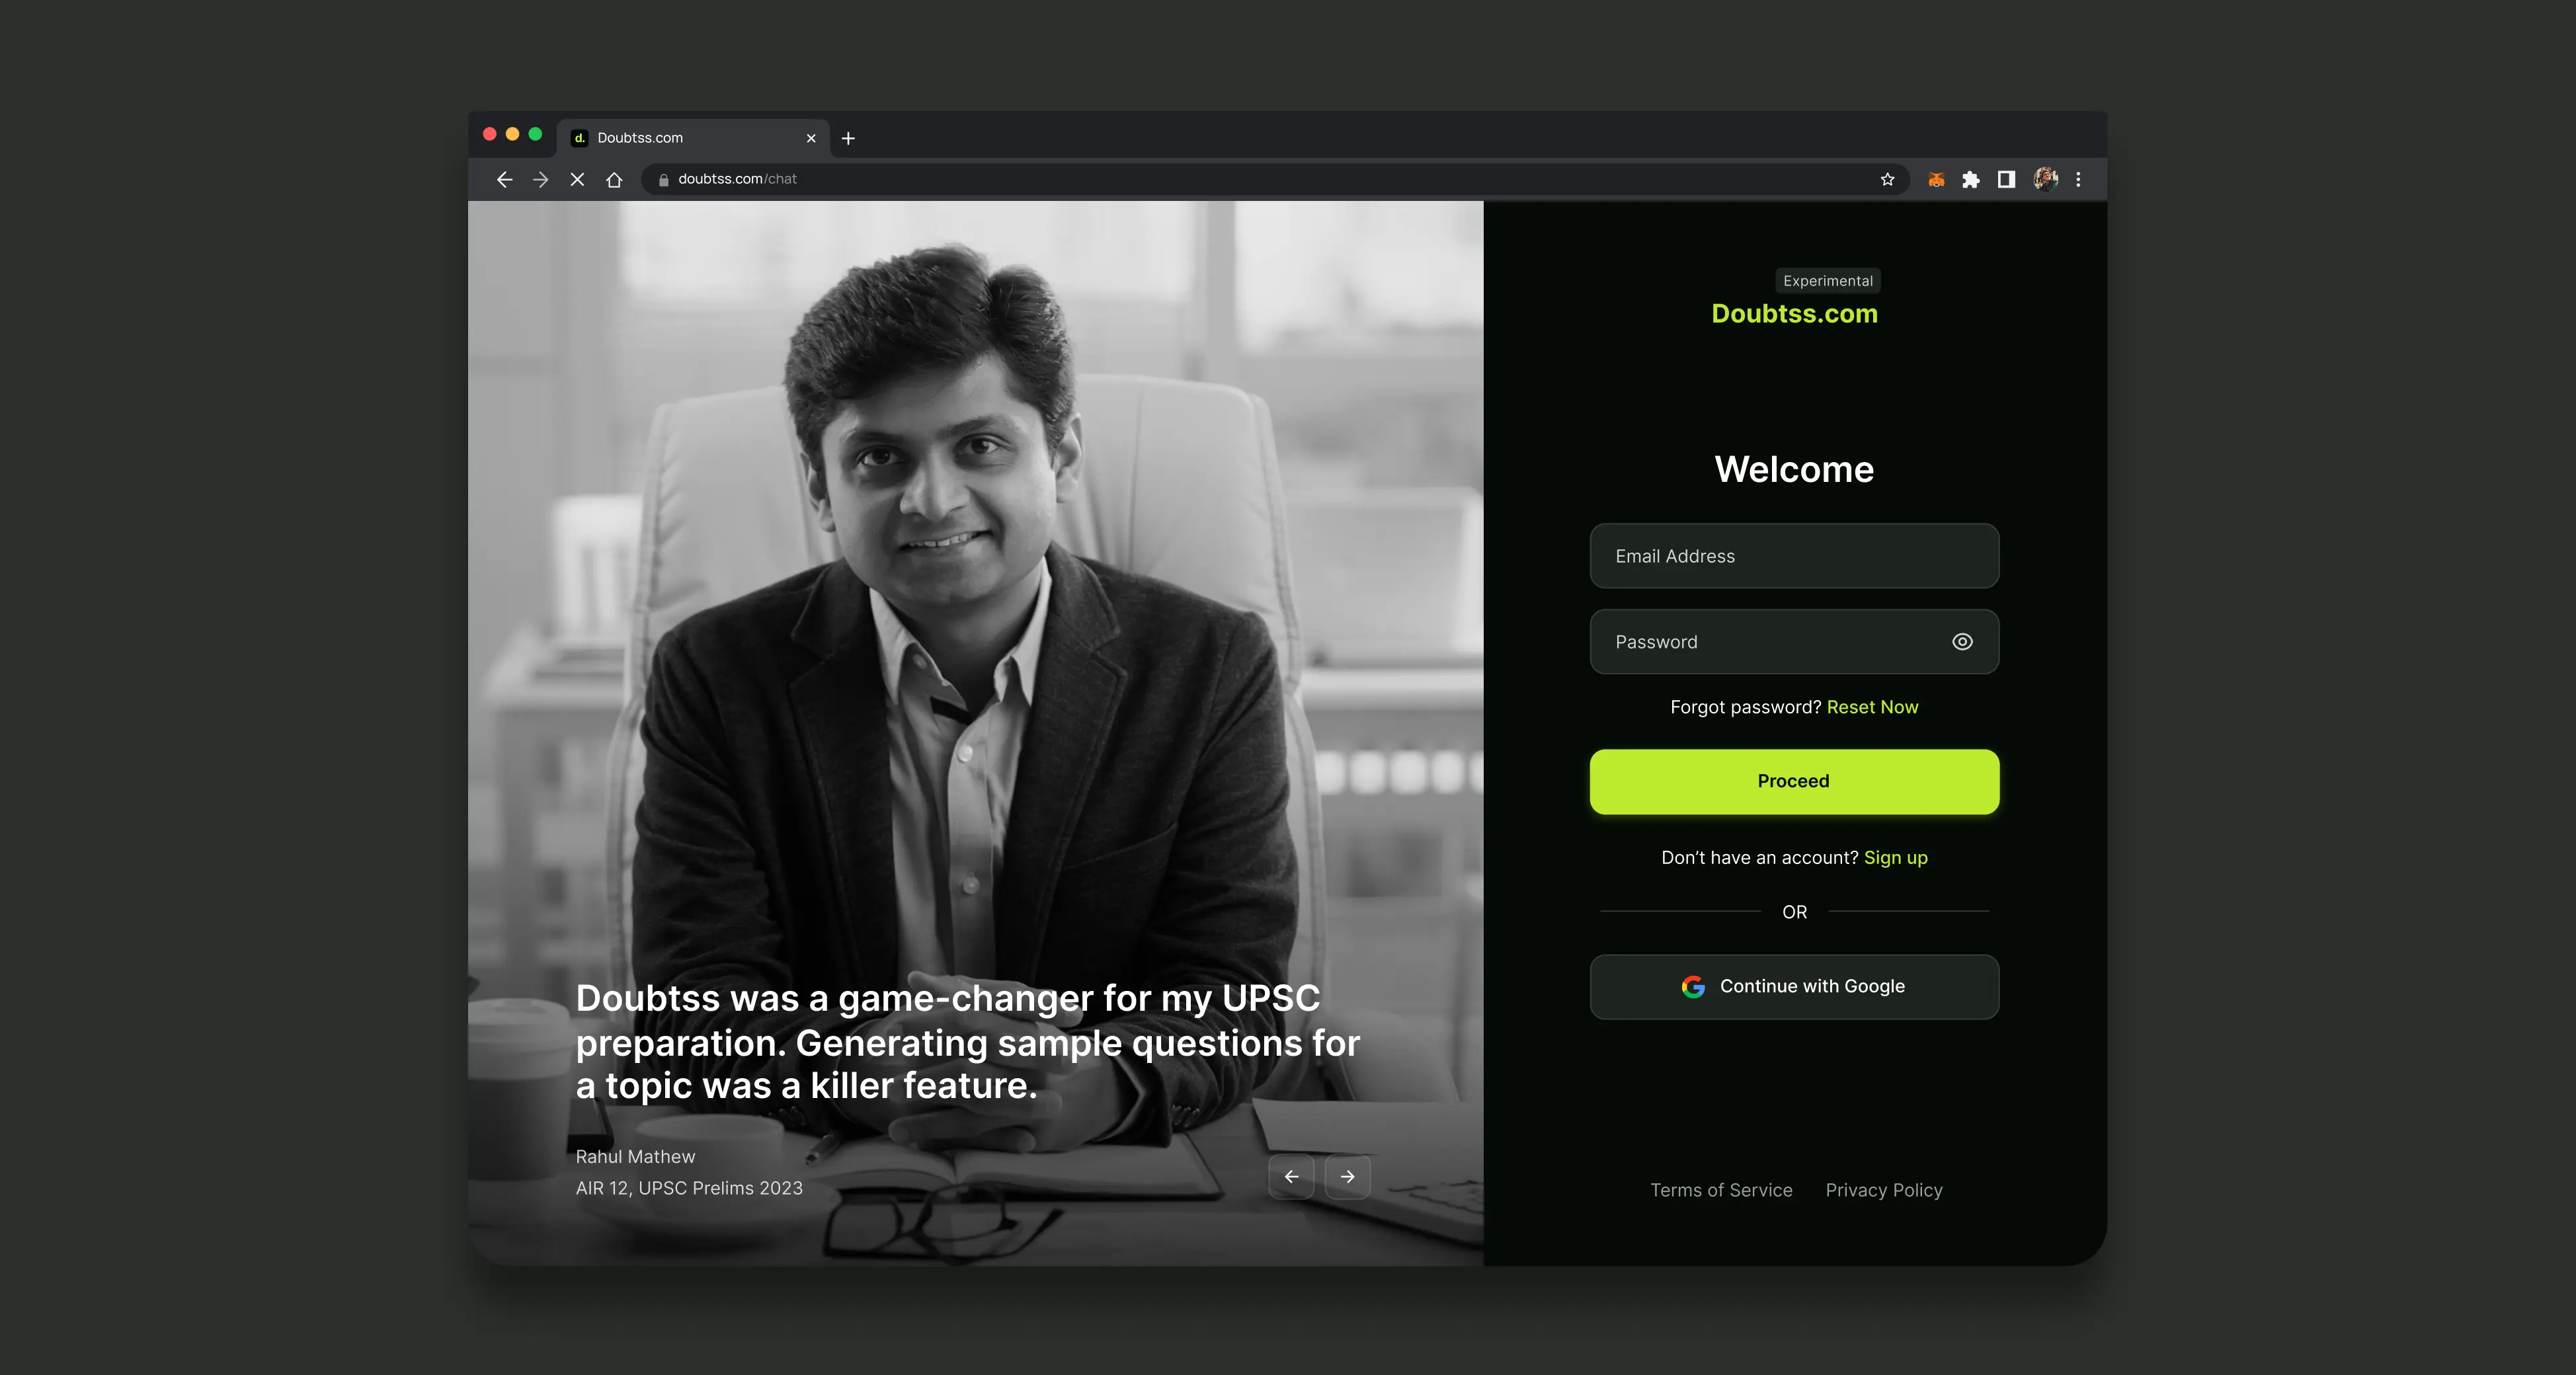Click the Reset Now link

click(x=1872, y=707)
